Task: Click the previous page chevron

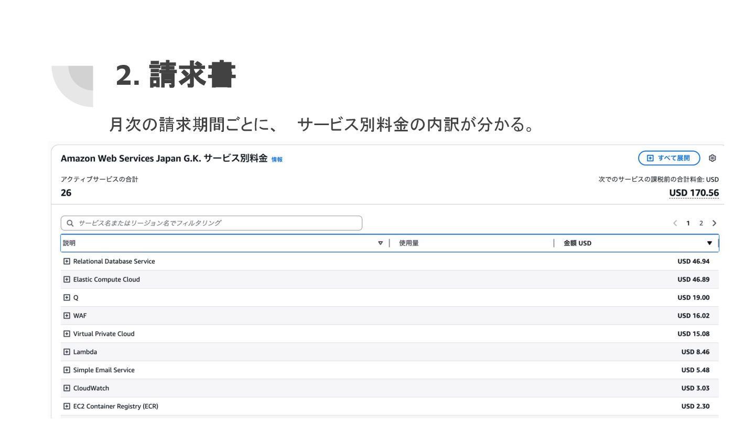Action: 675,224
